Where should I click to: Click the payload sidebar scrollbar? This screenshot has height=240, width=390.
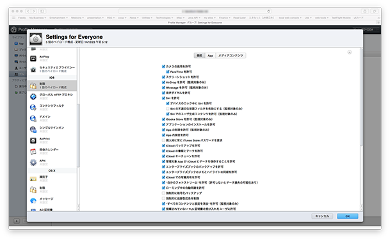point(78,136)
